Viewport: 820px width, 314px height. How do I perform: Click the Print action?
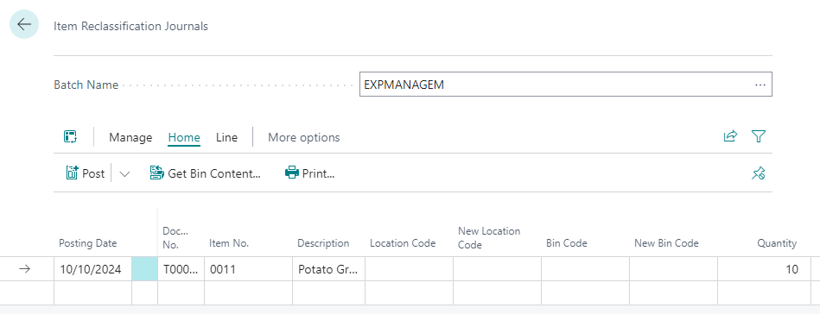click(309, 173)
